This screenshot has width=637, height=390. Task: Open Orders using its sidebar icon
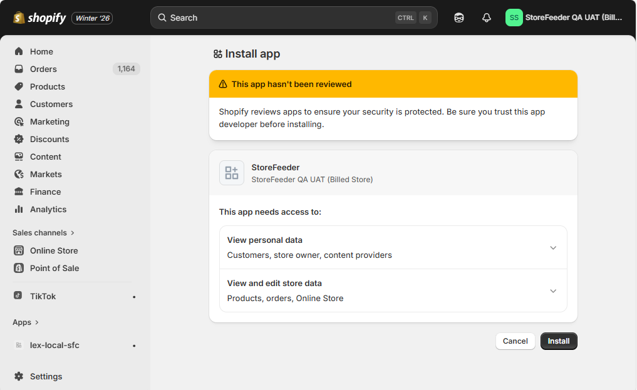click(x=19, y=69)
